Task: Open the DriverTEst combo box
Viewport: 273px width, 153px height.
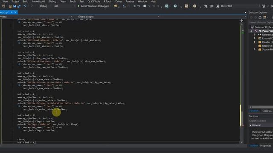Action: 241,6
